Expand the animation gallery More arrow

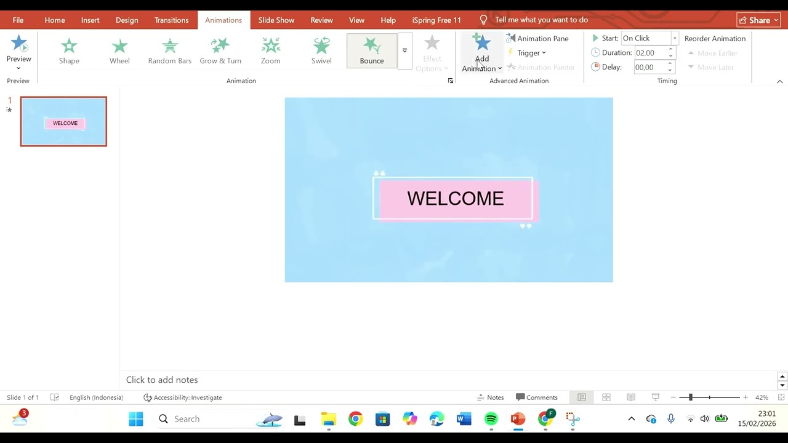(x=404, y=50)
